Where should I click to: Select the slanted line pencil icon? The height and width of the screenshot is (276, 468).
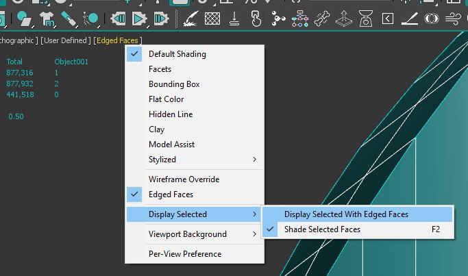(410, 18)
